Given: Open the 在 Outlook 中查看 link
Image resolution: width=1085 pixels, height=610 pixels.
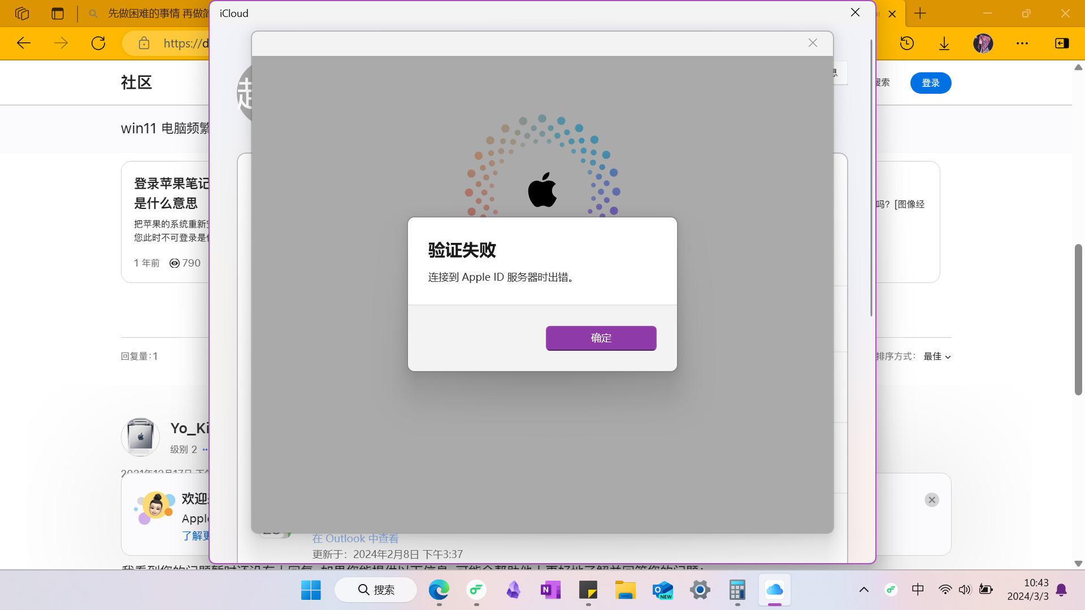Looking at the screenshot, I should (355, 538).
